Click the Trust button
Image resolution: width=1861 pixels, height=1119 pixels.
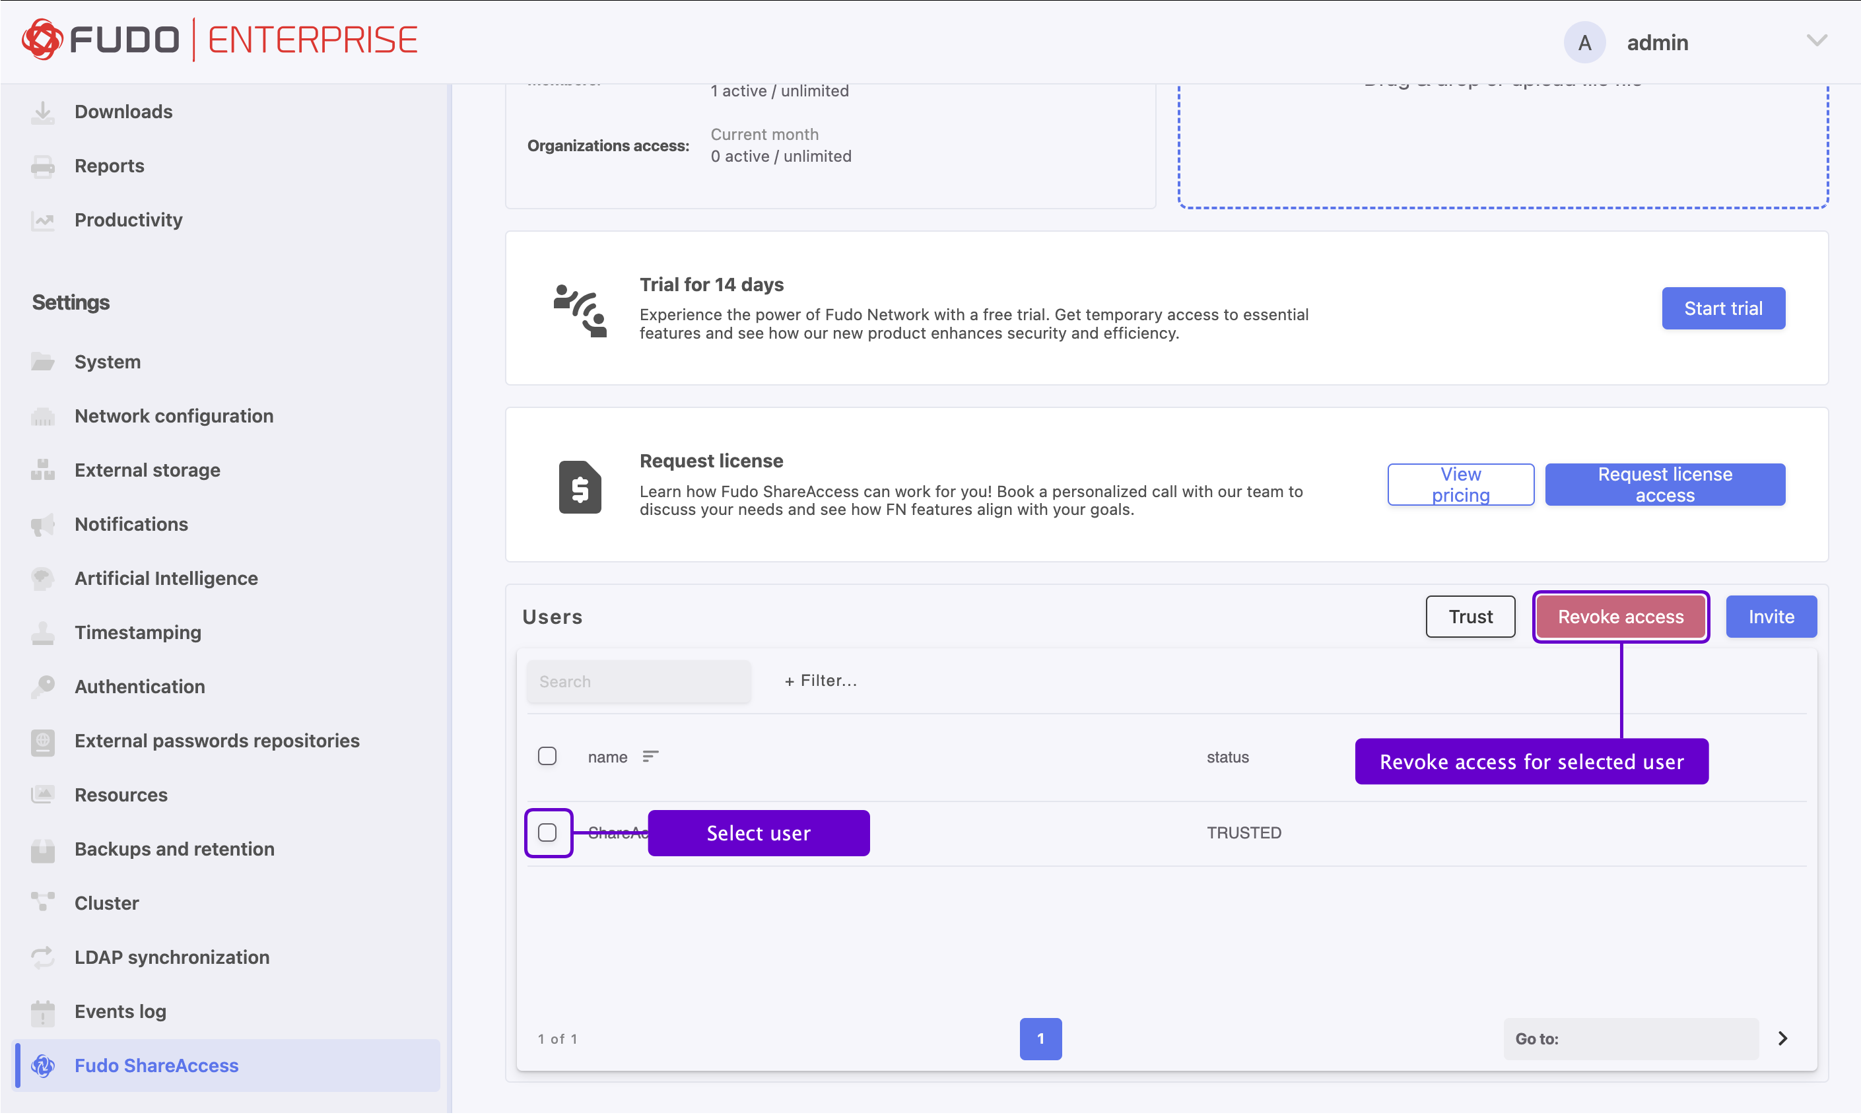pos(1470,617)
